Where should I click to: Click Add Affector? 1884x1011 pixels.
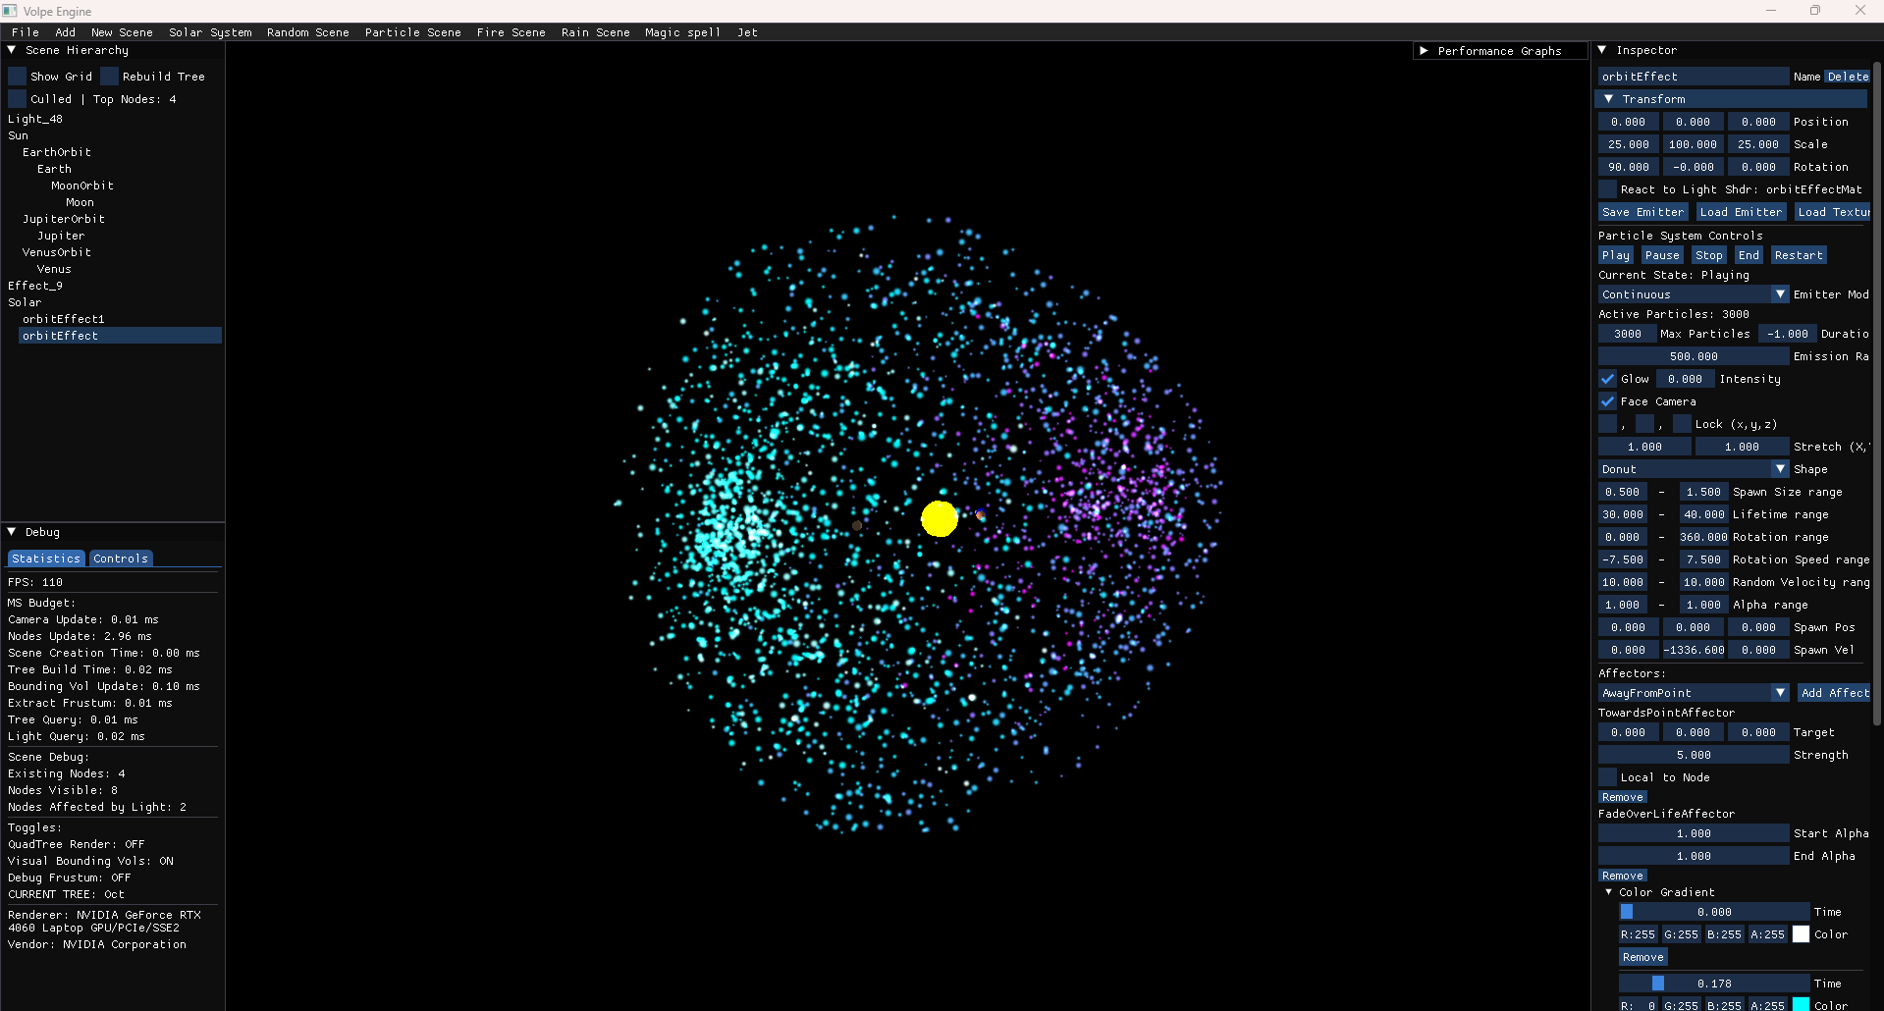point(1834,692)
